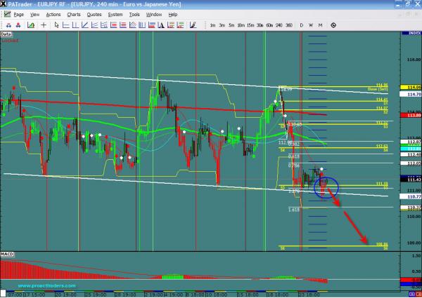Toggle the Daily 'D' timeframe

pos(302,25)
